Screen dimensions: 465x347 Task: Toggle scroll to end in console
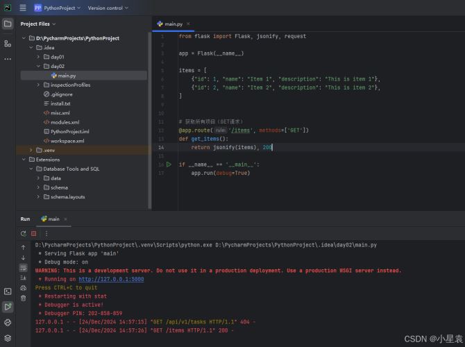tap(23, 278)
